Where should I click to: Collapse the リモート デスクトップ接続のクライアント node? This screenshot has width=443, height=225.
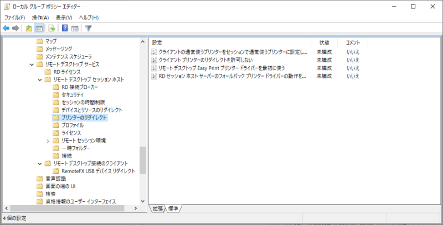coord(39,163)
